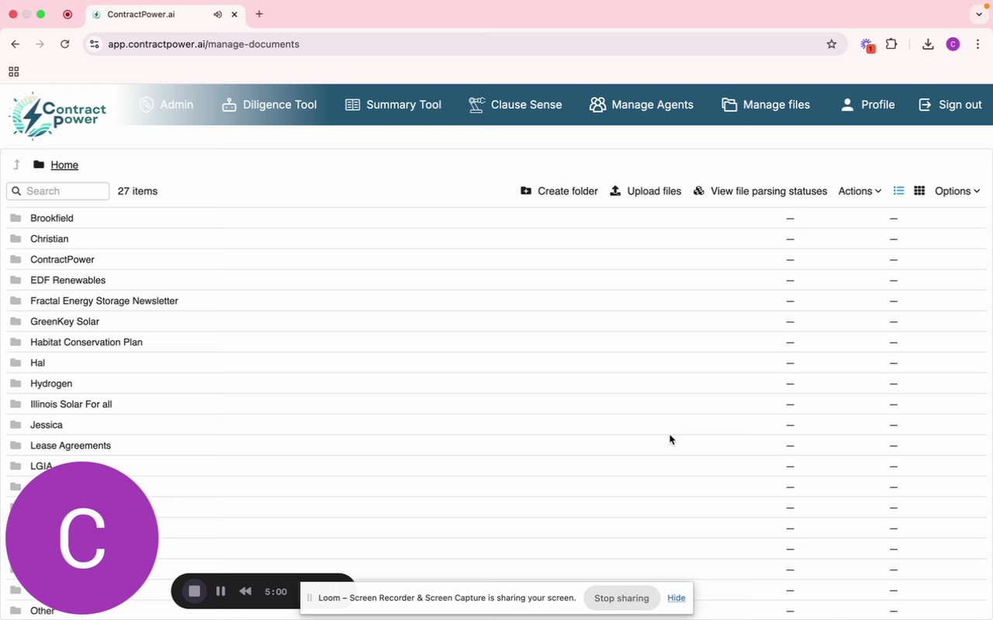The width and height of the screenshot is (993, 620).
Task: Open the Home breadcrumb link
Action: 64,165
